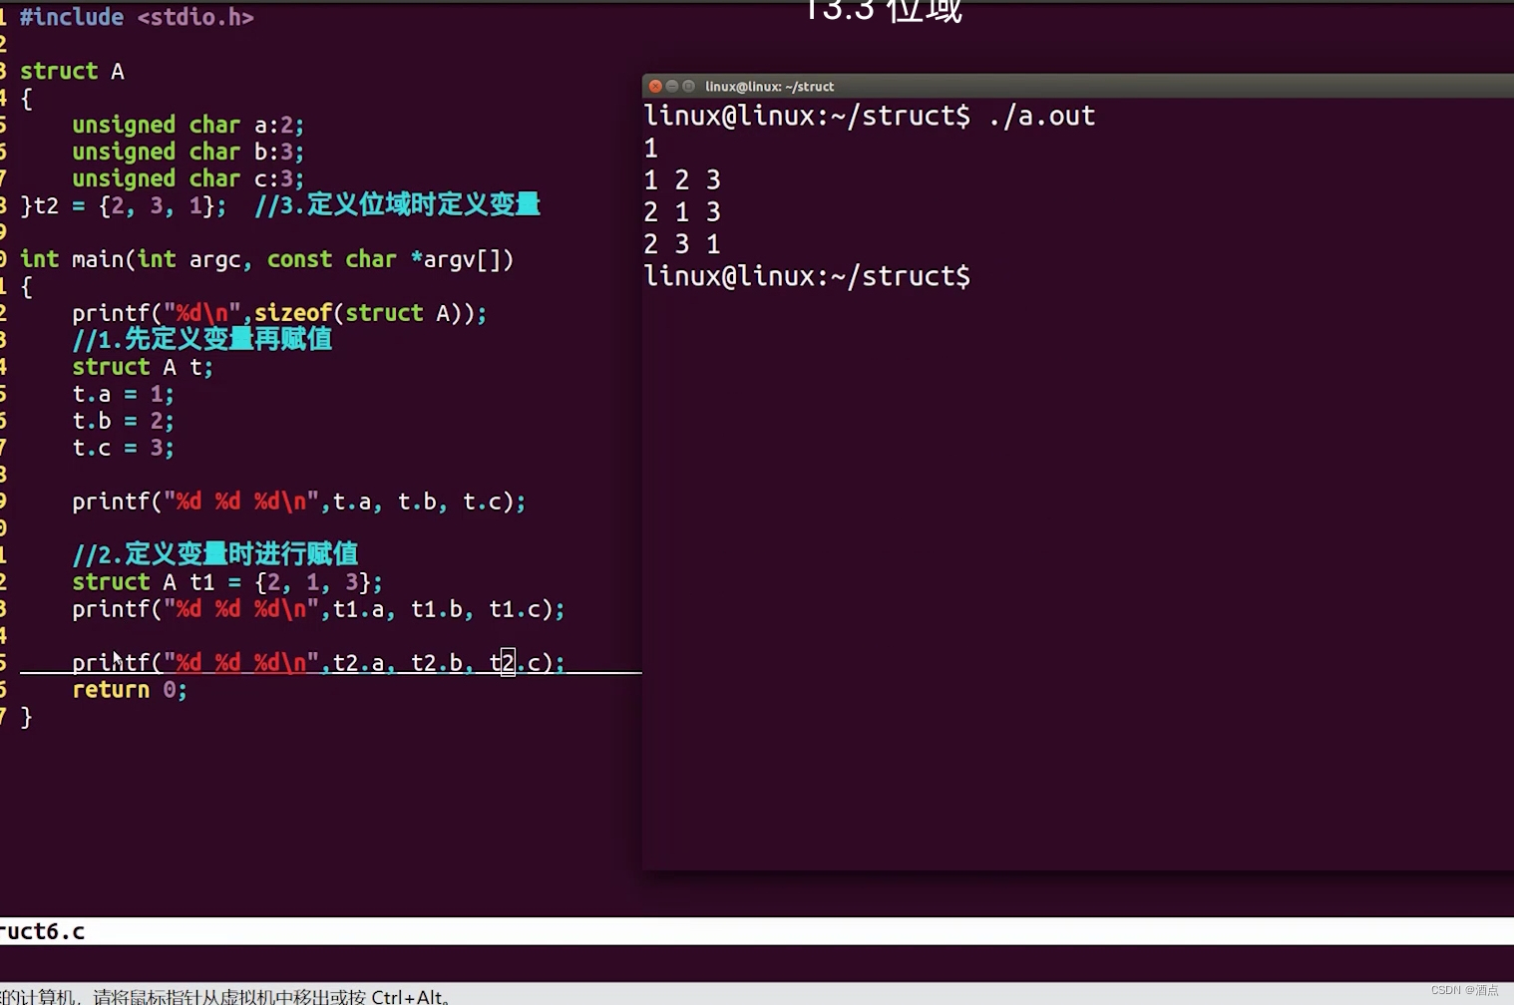
Task: Click the comment '//3.定义位域时定义变量'
Action: pyautogui.click(x=397, y=205)
